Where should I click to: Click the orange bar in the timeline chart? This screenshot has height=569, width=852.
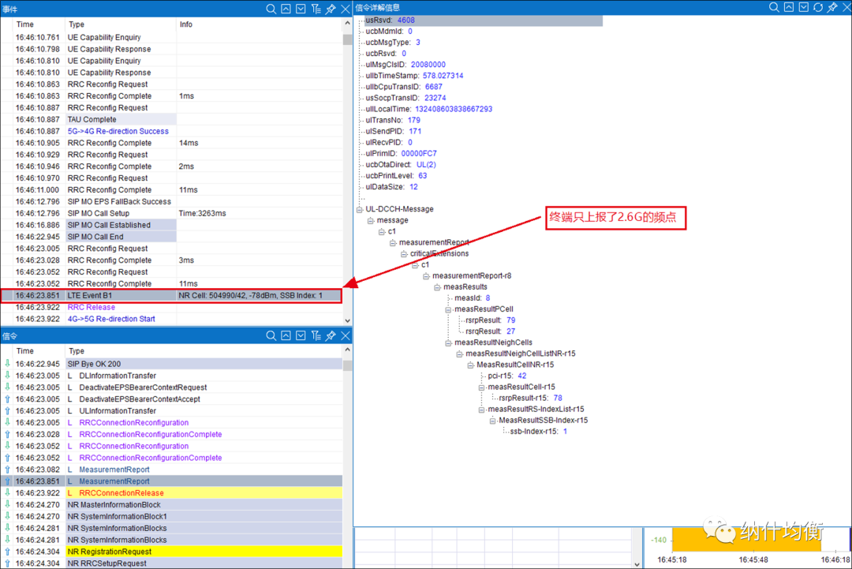(x=746, y=539)
